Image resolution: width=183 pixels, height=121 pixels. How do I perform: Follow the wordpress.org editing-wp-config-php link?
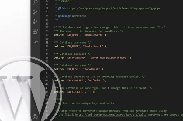(x=114, y=8)
